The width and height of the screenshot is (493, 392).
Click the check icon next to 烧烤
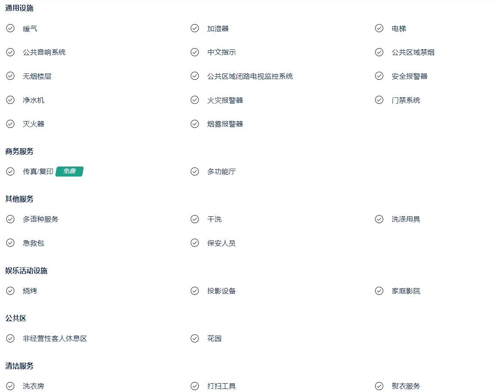click(10, 291)
